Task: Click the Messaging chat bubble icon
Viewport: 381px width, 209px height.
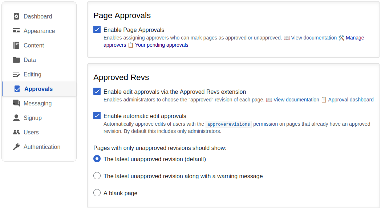Action: [x=16, y=103]
